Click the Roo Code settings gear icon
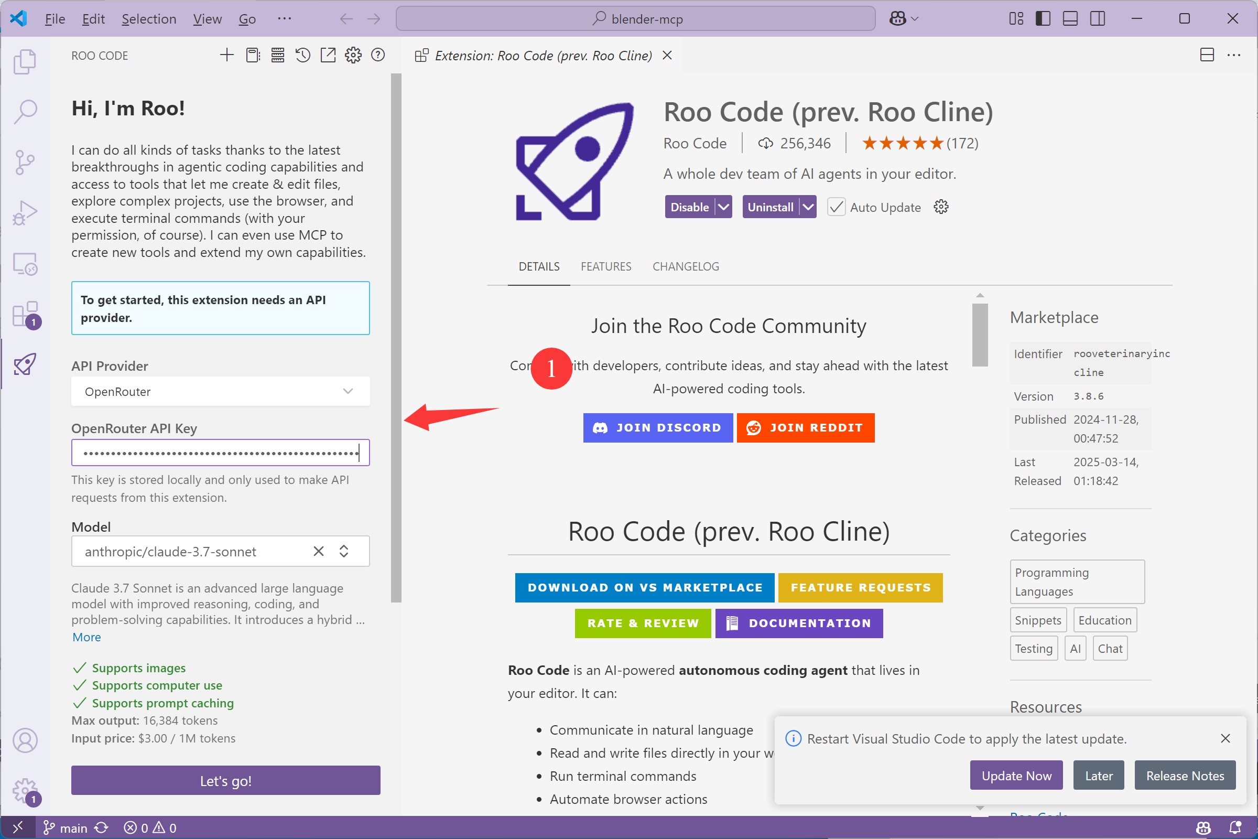 (x=354, y=55)
